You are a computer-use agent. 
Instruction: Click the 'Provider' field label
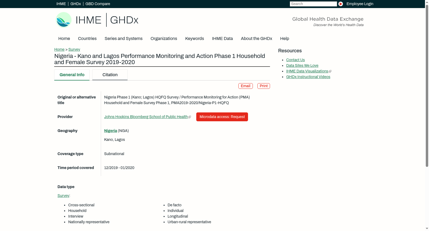pos(65,117)
